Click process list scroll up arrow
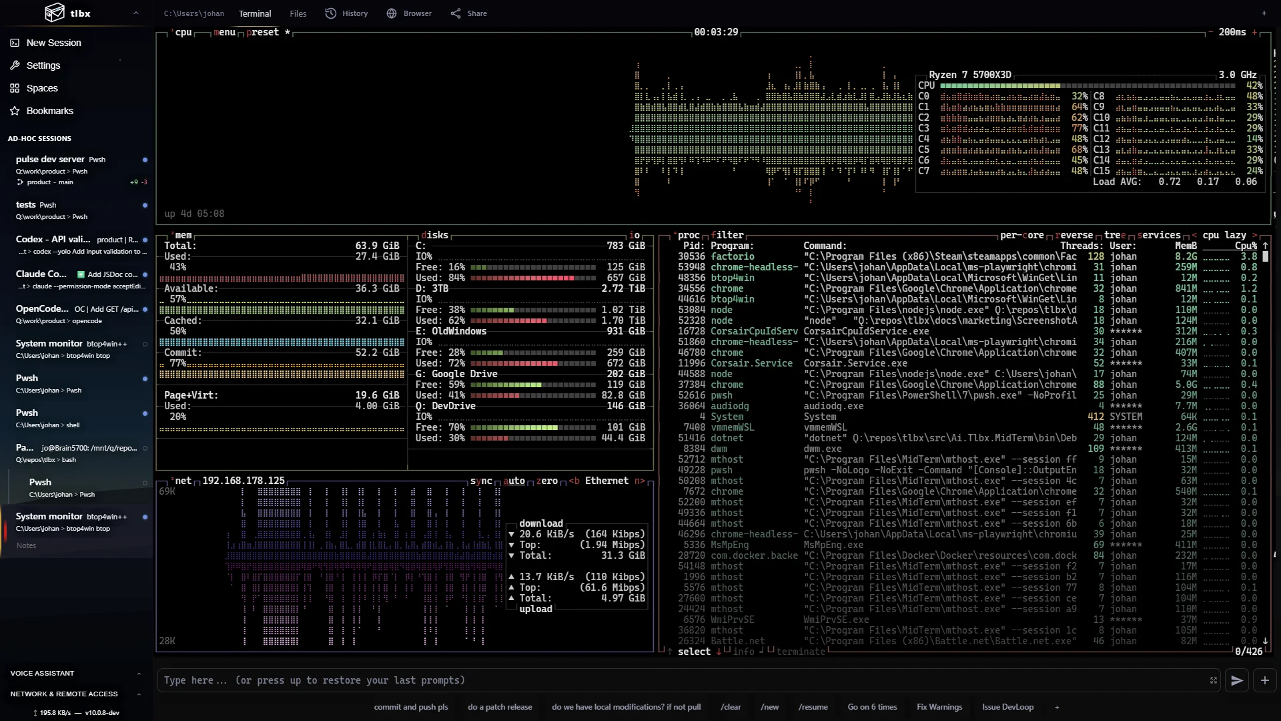 (x=1265, y=246)
